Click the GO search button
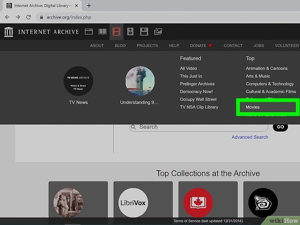Image resolution: width=300 pixels, height=225 pixels. click(x=280, y=127)
